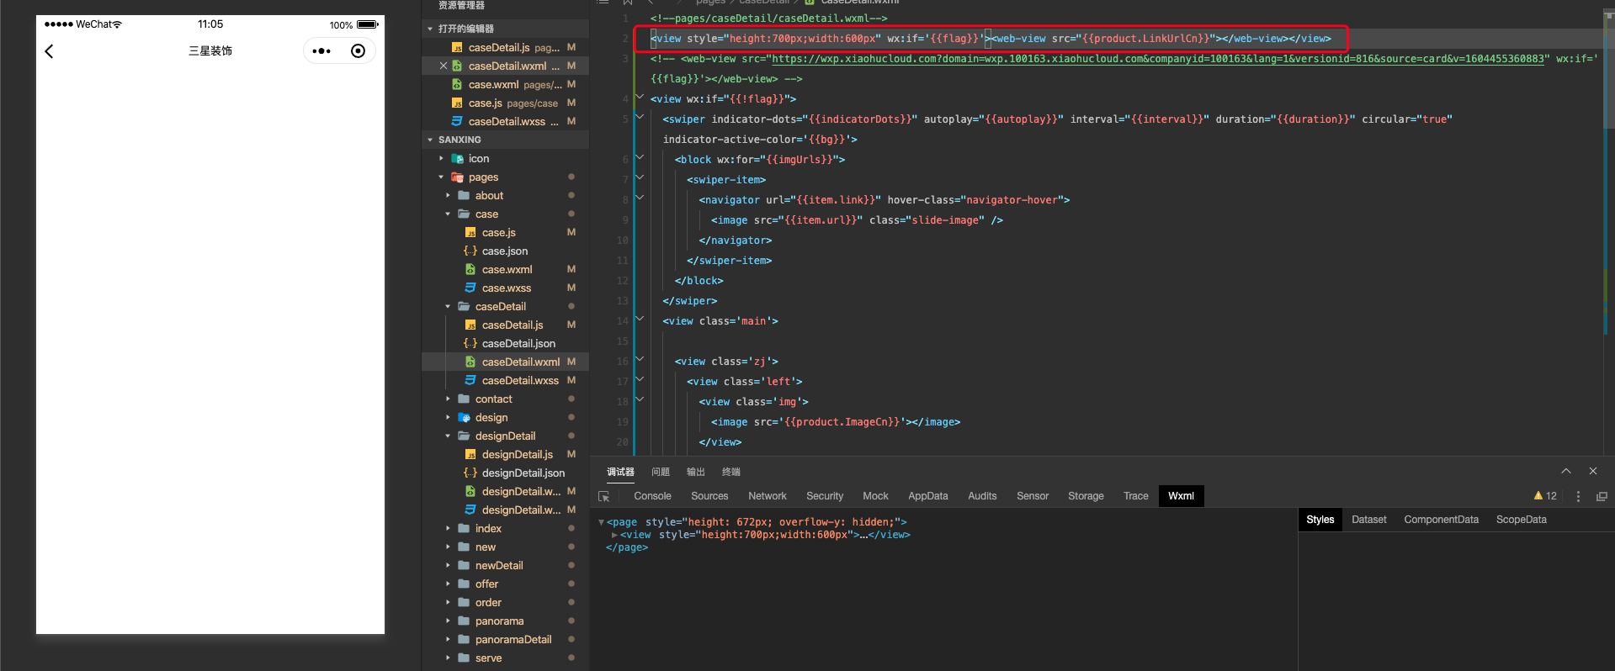Expand the icon folder

(441, 158)
